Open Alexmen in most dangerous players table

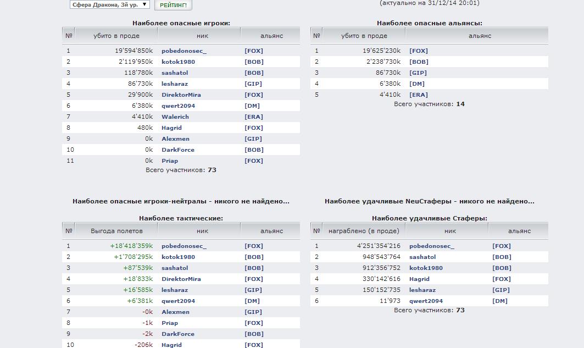point(175,139)
